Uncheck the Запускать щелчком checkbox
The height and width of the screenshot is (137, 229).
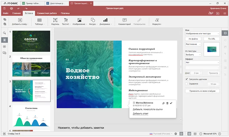coord(187,79)
